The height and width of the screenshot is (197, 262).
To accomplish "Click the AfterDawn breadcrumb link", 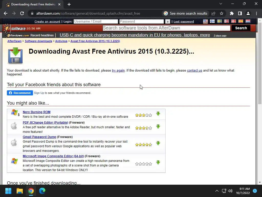I will [x=14, y=41].
